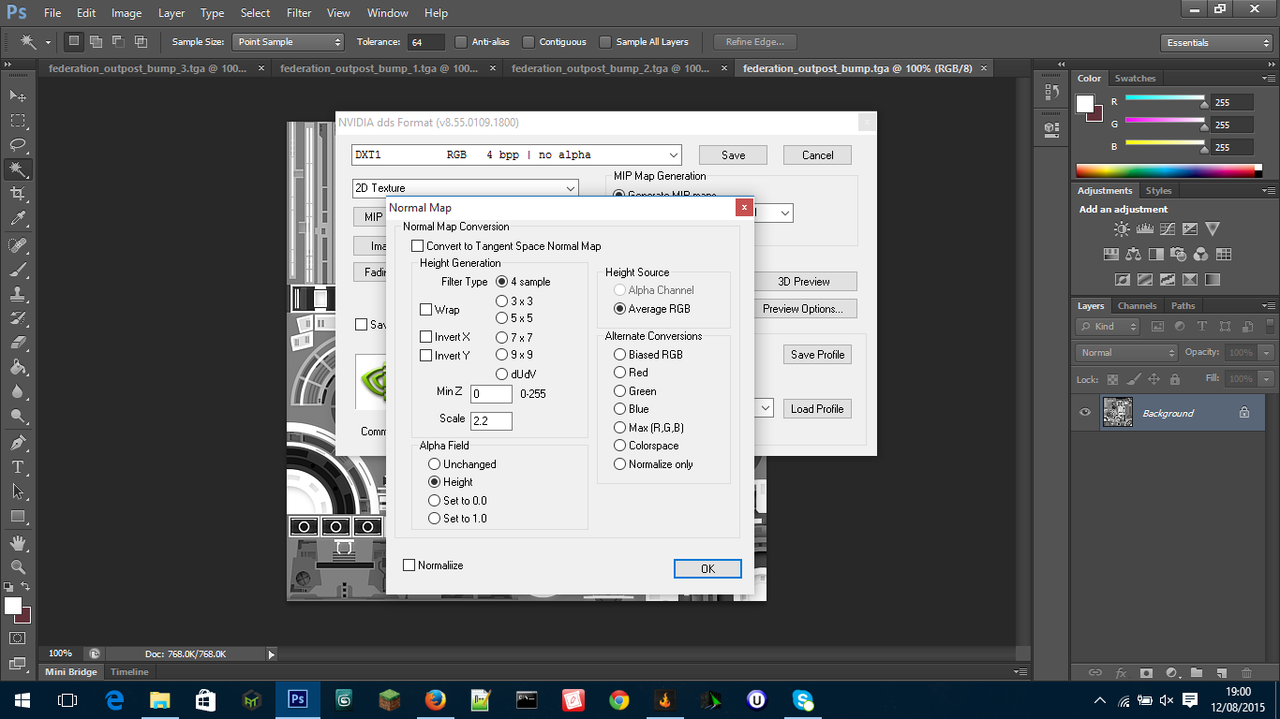The height and width of the screenshot is (719, 1280).
Task: Add a Color Balance adjustment
Action: pos(1133,254)
